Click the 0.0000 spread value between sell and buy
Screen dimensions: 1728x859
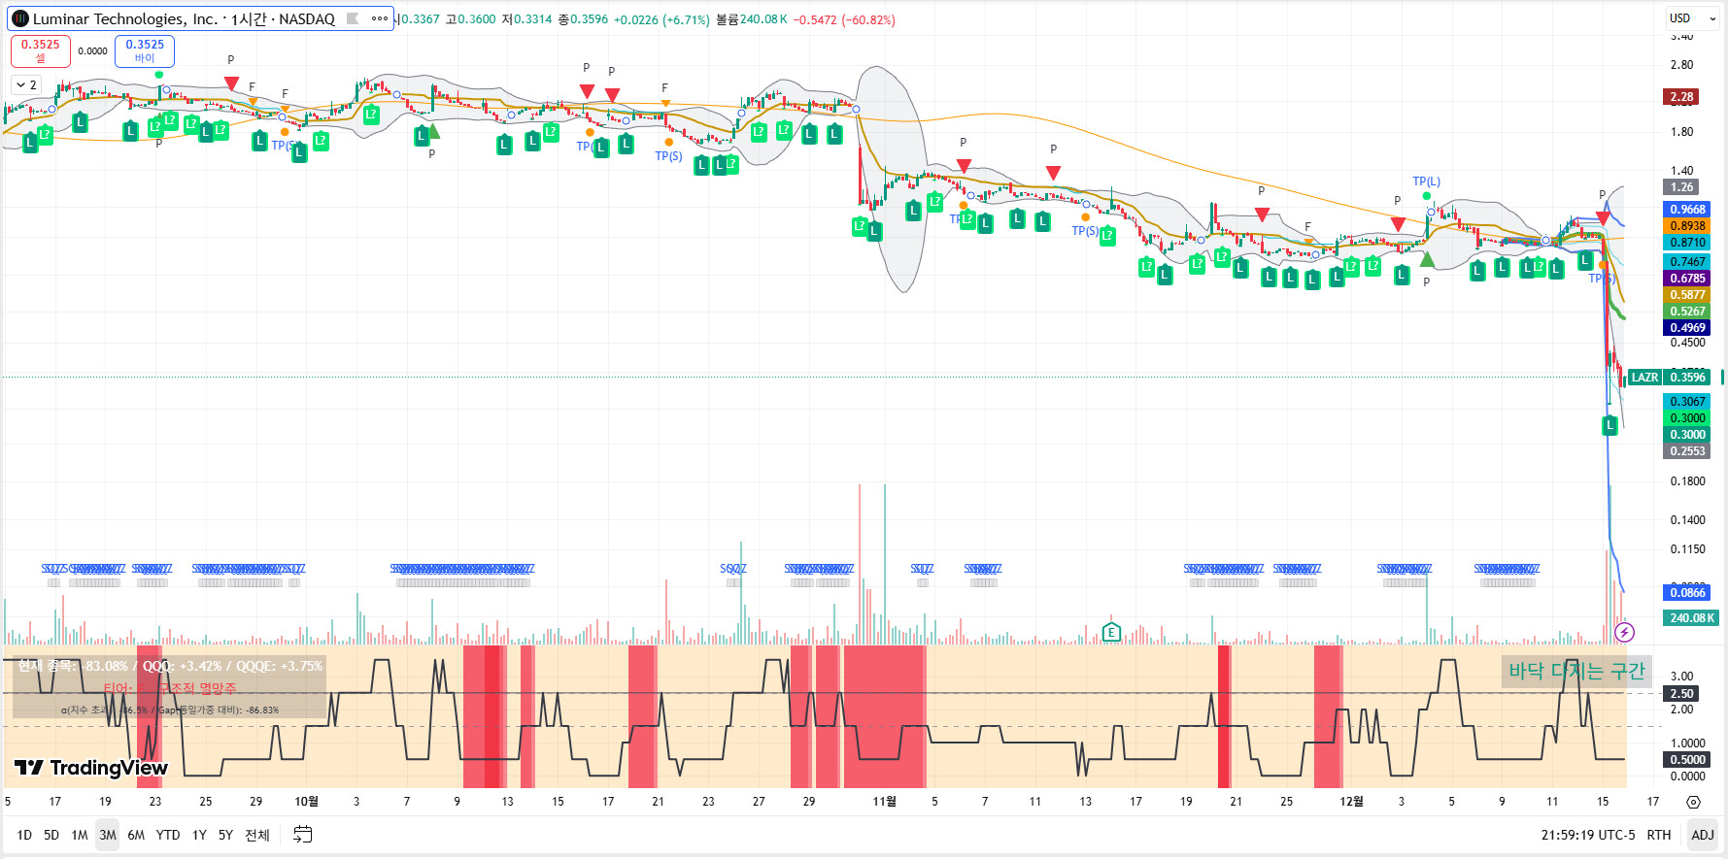[x=92, y=51]
